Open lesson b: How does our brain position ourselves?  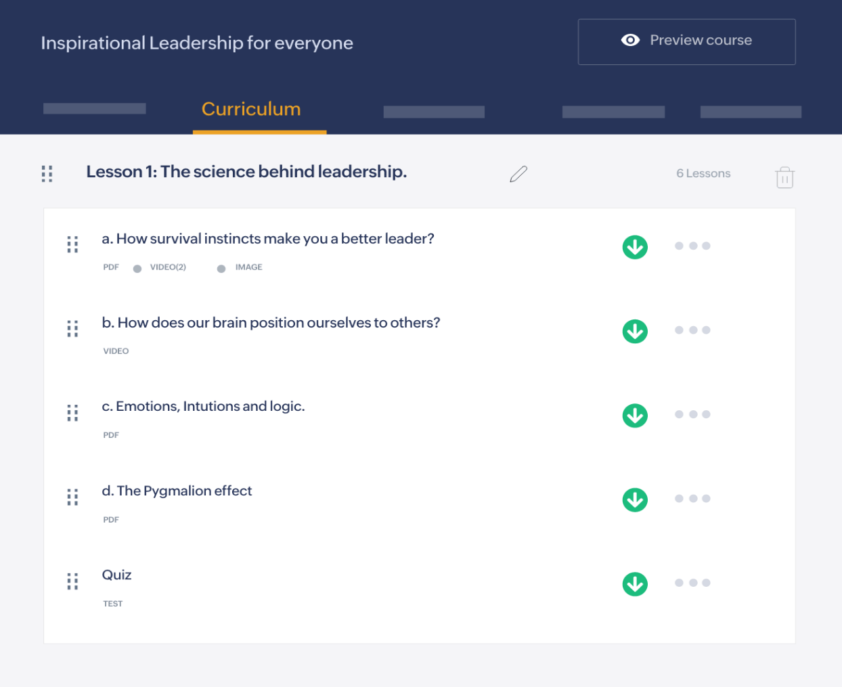(x=270, y=322)
